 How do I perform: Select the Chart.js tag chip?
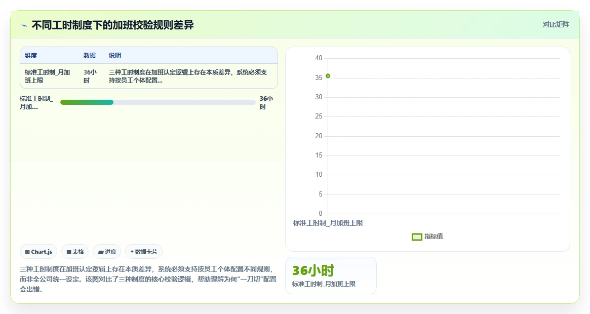pyautogui.click(x=38, y=252)
